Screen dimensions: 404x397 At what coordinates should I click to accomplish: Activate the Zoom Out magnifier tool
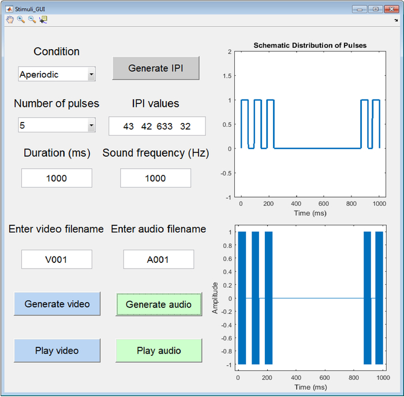coord(32,19)
